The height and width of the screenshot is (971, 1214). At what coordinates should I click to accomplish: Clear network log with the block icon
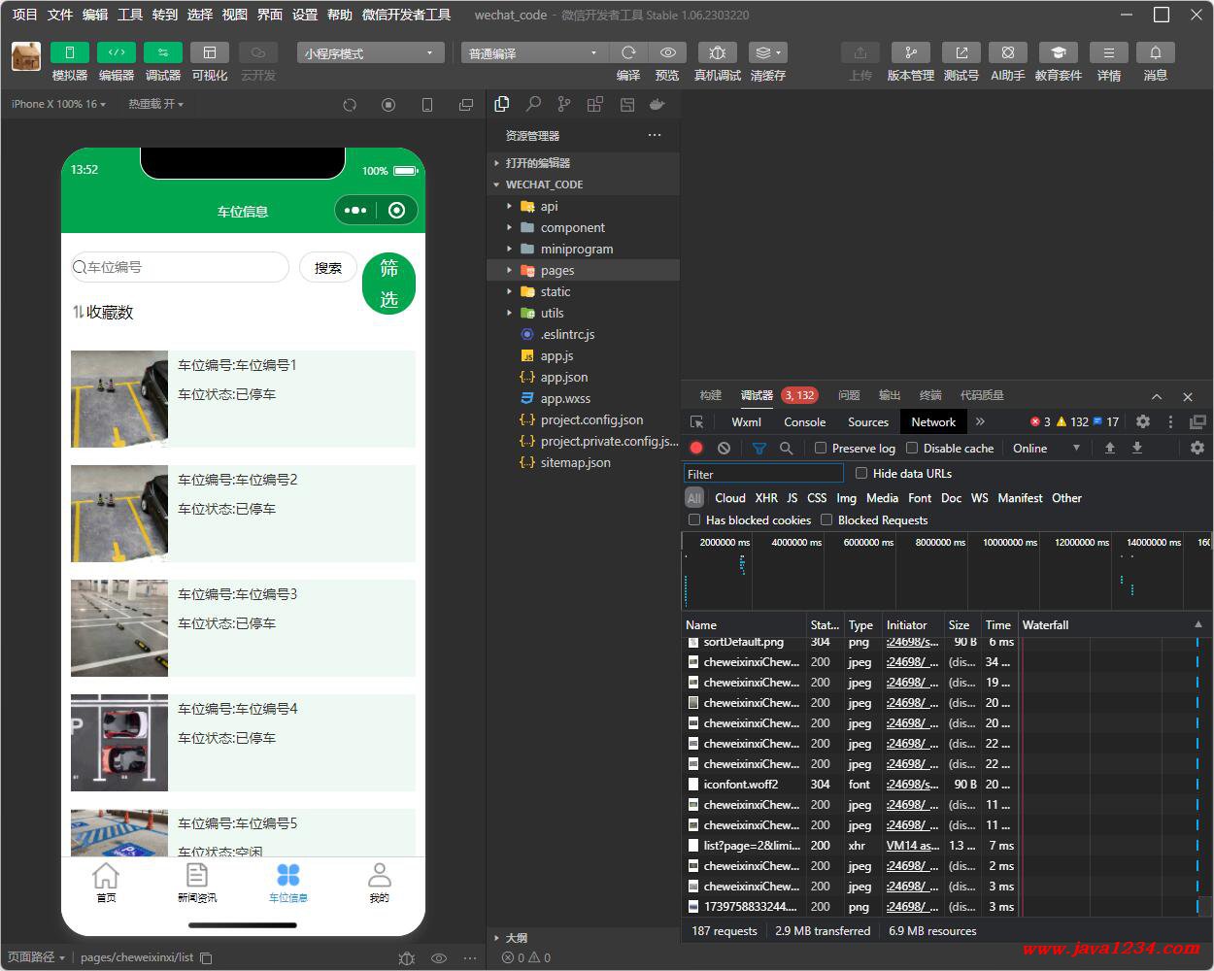pos(724,448)
